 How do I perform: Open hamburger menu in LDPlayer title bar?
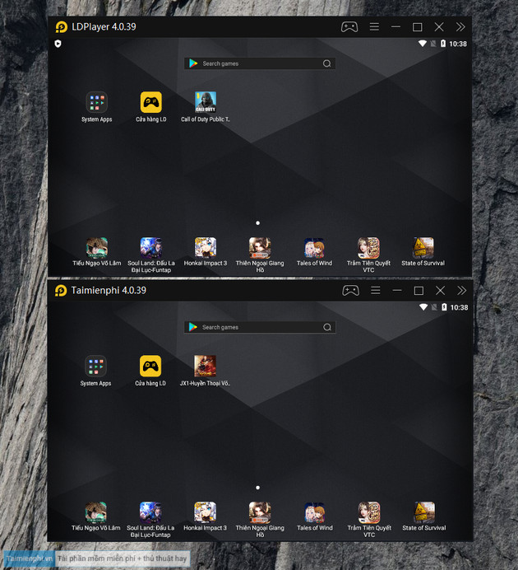pos(374,27)
